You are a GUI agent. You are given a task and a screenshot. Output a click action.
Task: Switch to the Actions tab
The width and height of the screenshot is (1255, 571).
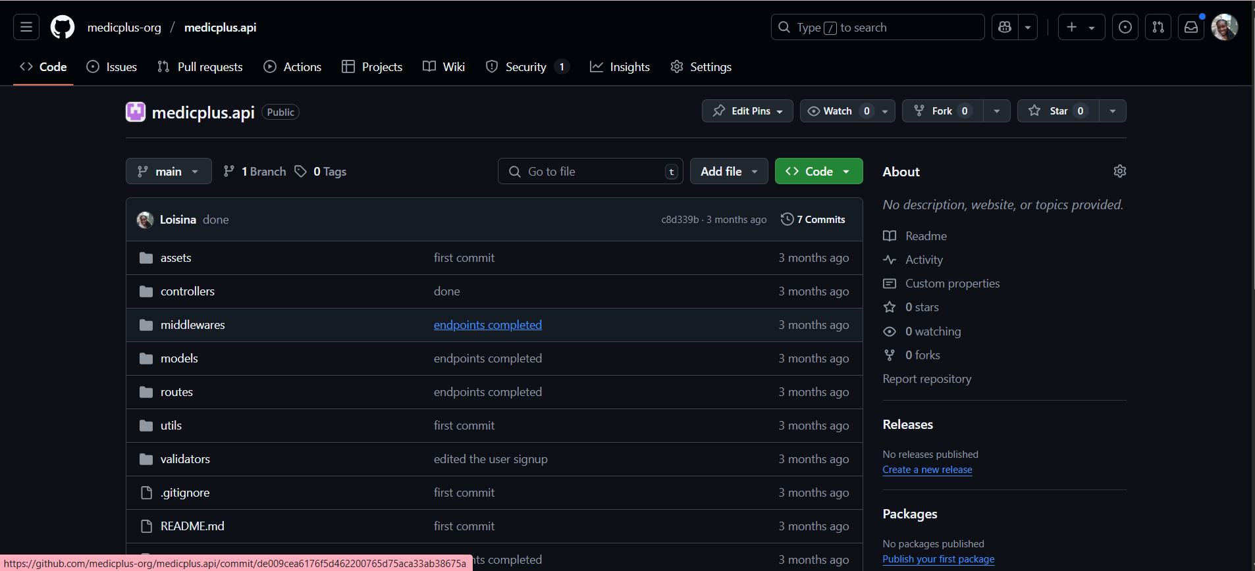(x=292, y=66)
